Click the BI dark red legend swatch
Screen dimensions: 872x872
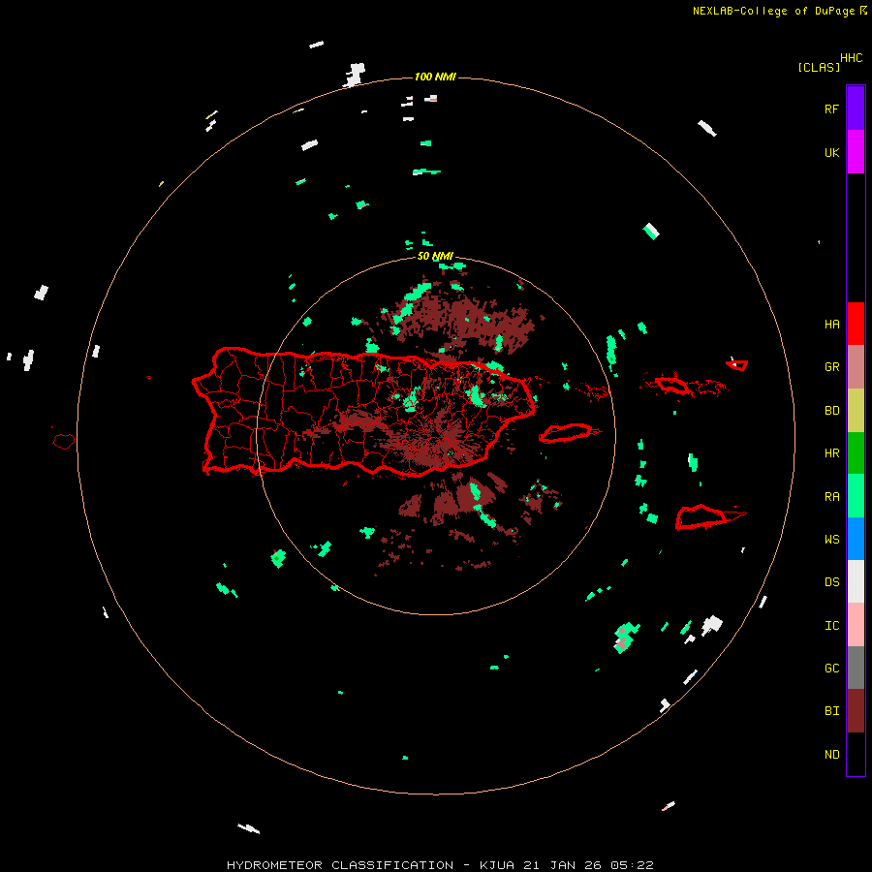point(856,711)
